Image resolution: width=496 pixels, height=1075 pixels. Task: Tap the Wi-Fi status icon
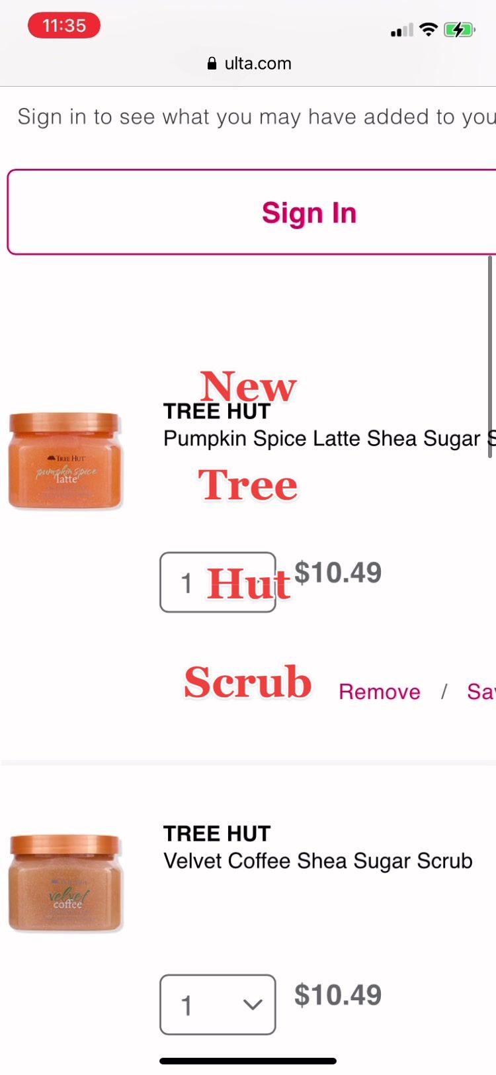click(429, 29)
